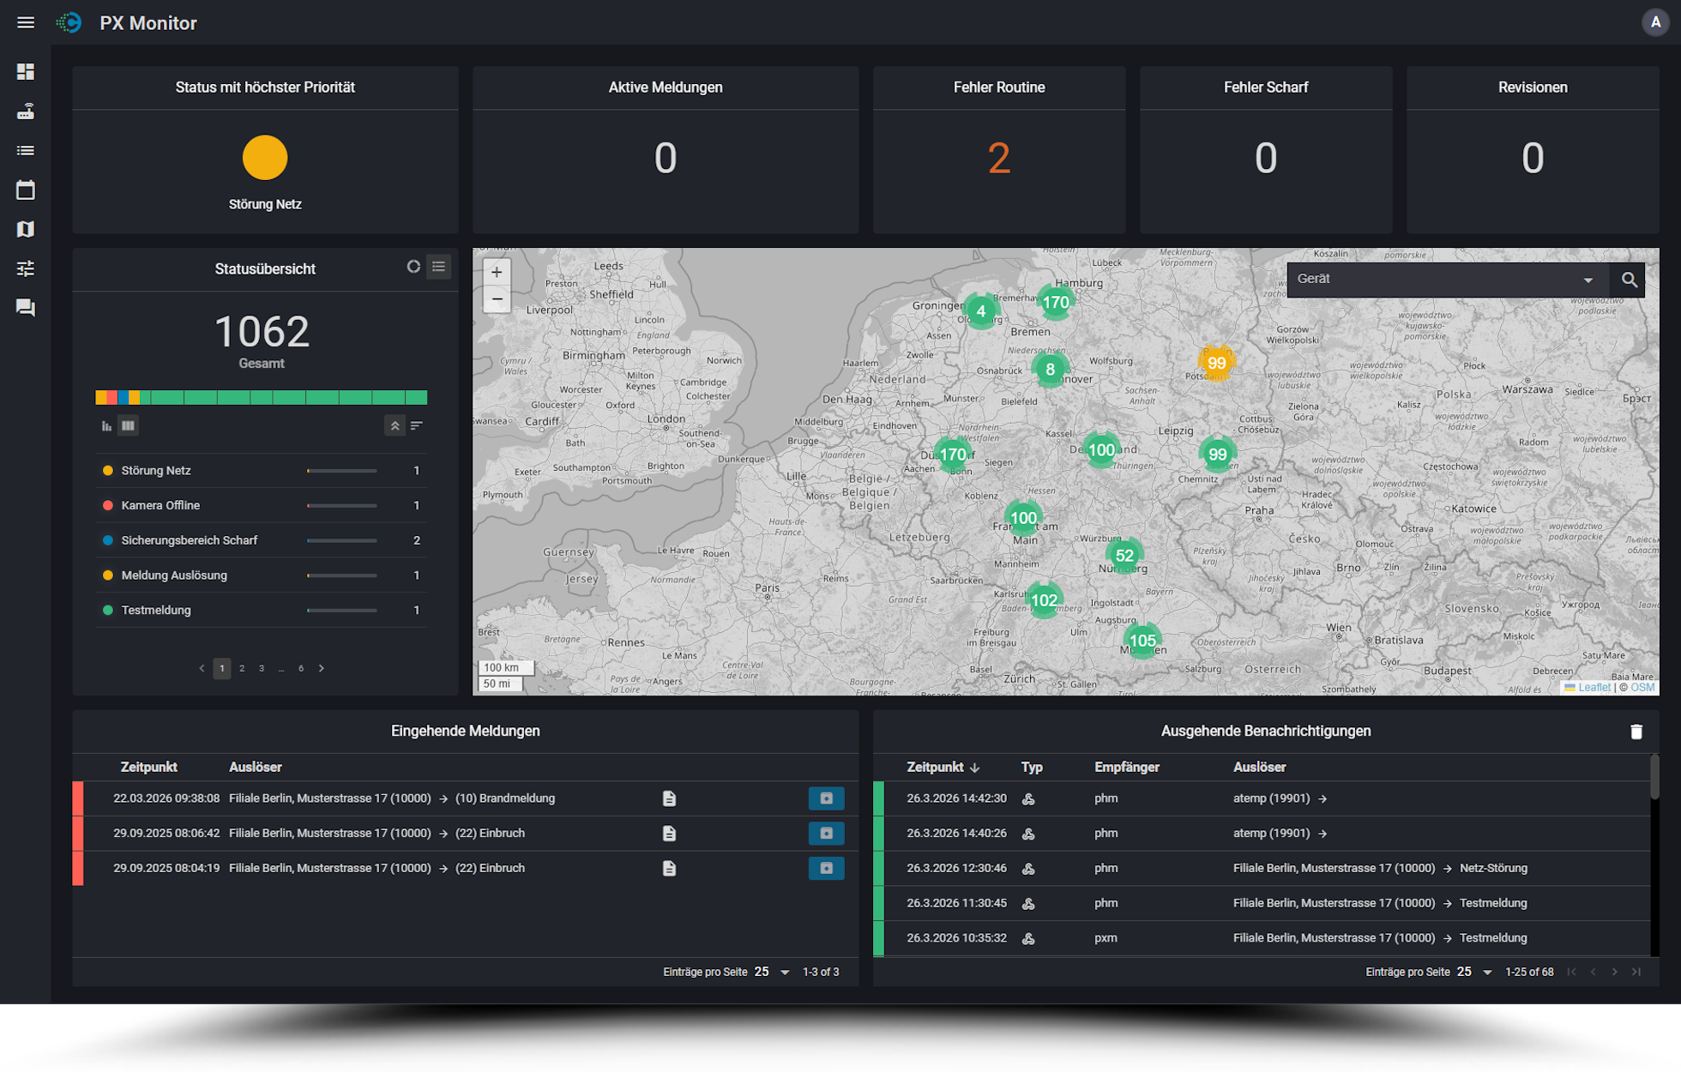Select page 1 of status list
Image resolution: width=1681 pixels, height=1072 pixels.
(x=222, y=668)
